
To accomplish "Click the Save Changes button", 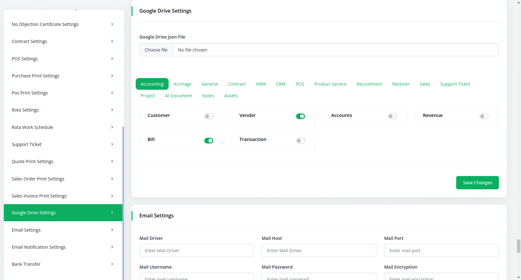I will click(x=477, y=183).
